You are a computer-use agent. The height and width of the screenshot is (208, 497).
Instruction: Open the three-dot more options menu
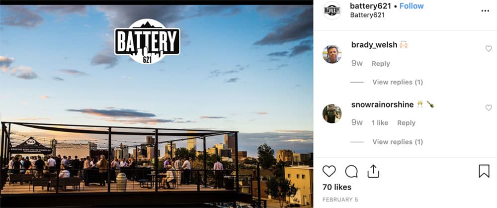coord(485,11)
